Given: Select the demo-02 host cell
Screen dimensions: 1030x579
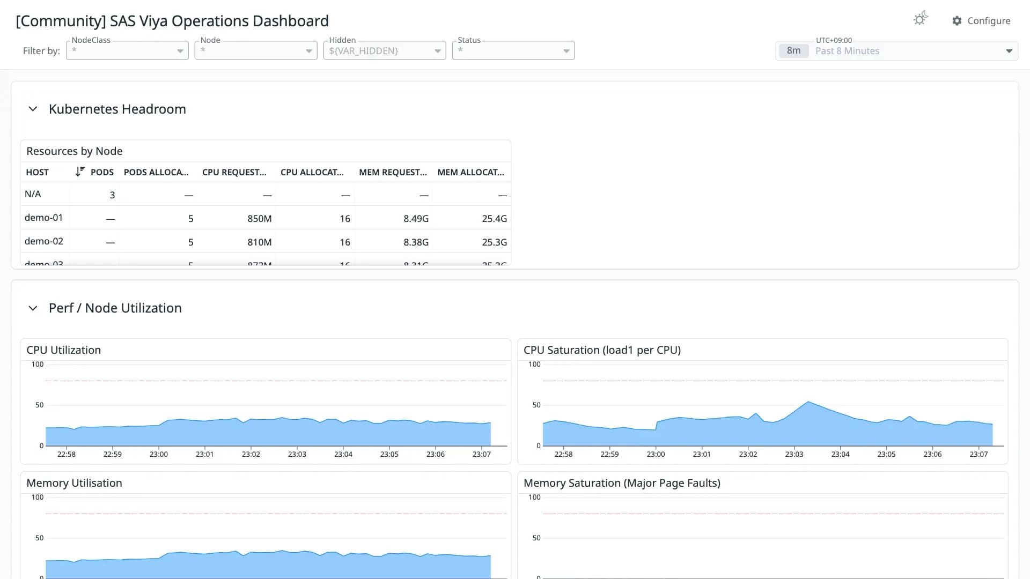Looking at the screenshot, I should pos(44,241).
